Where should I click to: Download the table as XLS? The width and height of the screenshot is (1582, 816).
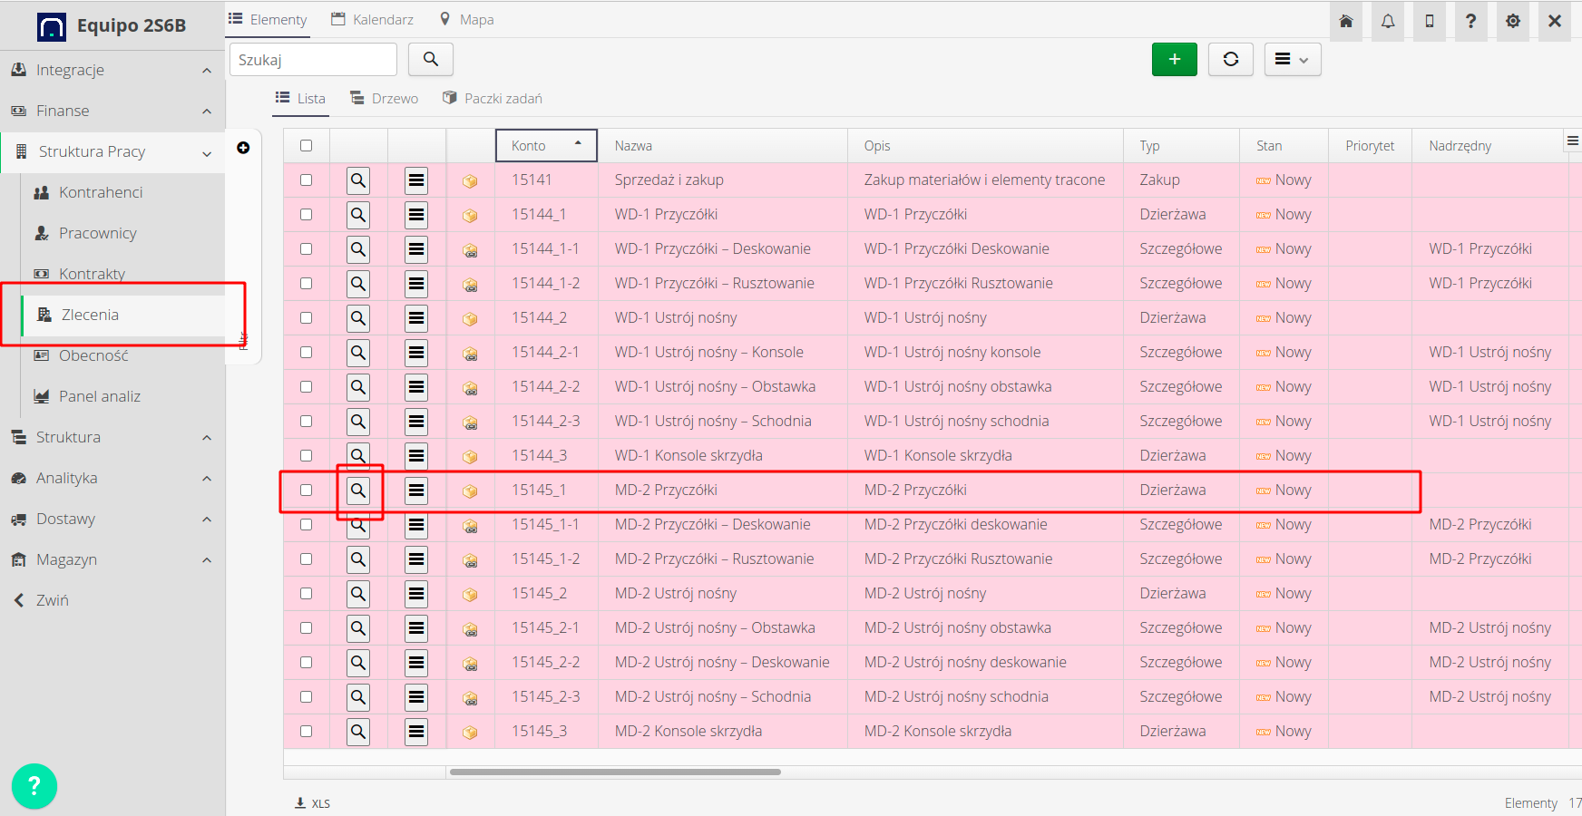tap(312, 802)
